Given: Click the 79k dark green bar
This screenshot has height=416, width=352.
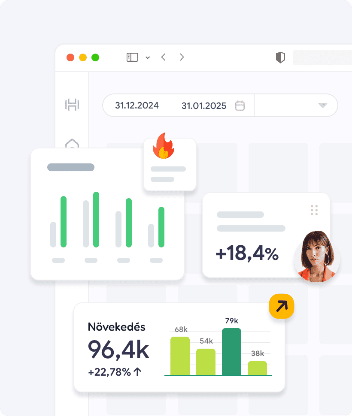Looking at the screenshot, I should point(231,352).
